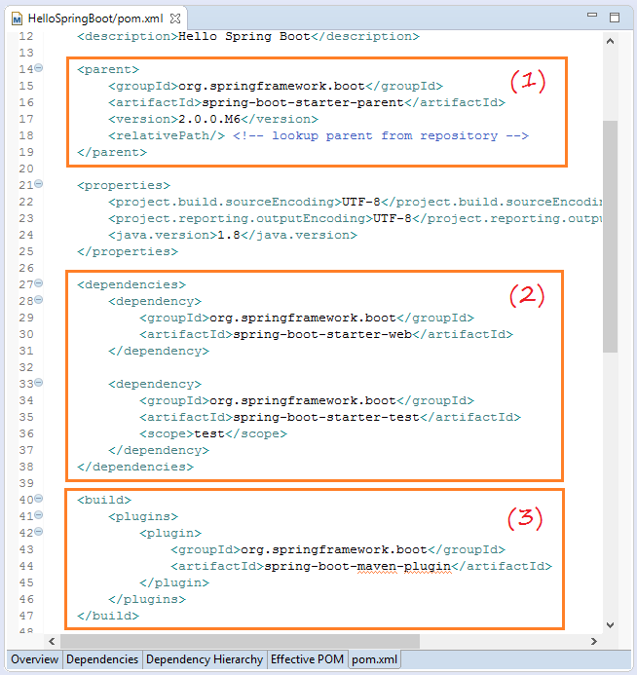Click description text 'Hello Spring Boot'
637x675 pixels.
244,36
